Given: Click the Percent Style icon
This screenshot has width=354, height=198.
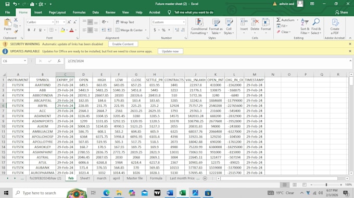Looking at the screenshot, I should click(163, 30).
